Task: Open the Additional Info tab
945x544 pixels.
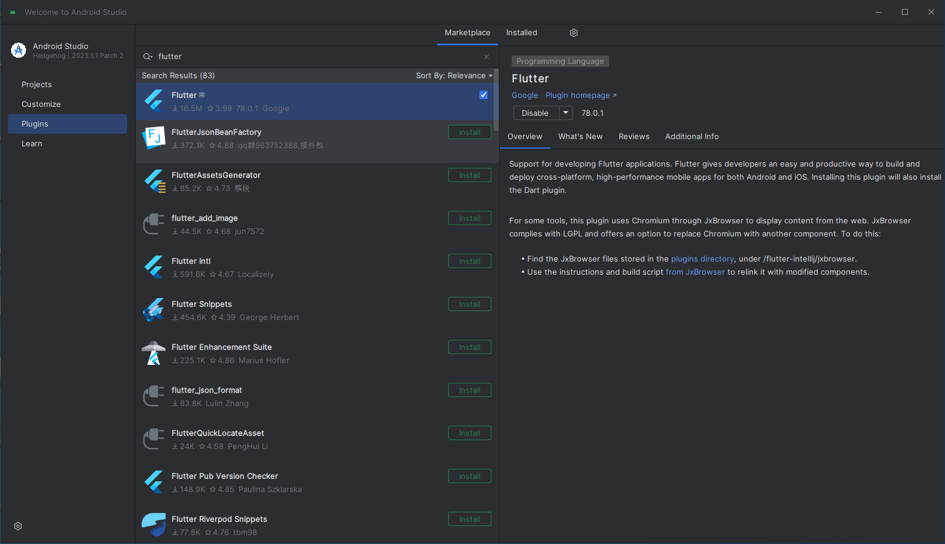Action: click(692, 137)
